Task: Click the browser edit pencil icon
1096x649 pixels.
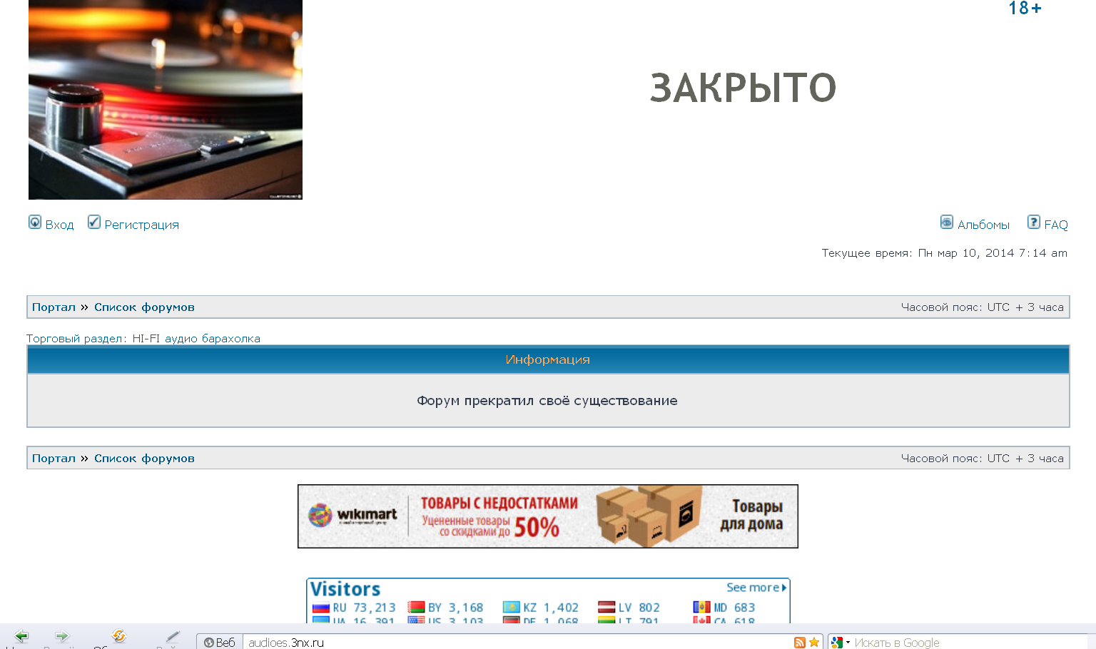Action: [x=173, y=636]
